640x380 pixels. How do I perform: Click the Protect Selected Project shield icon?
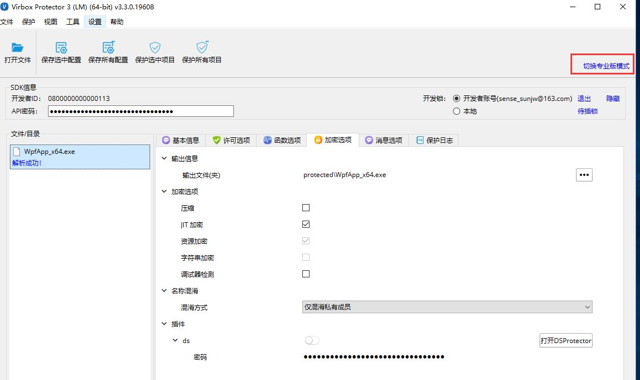click(154, 47)
